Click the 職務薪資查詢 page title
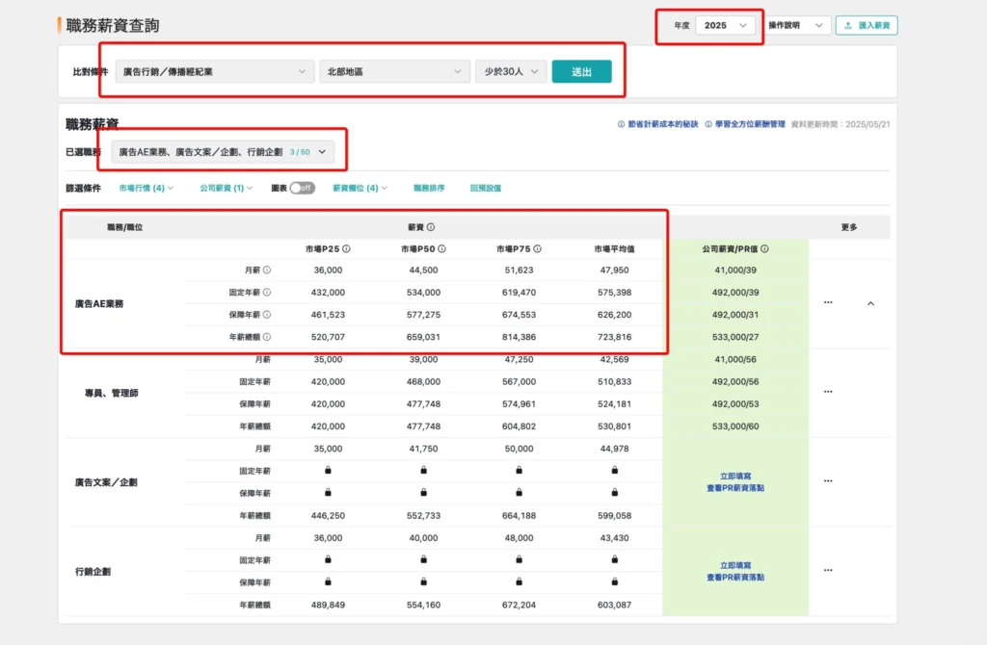Image resolution: width=987 pixels, height=645 pixels. [x=113, y=25]
